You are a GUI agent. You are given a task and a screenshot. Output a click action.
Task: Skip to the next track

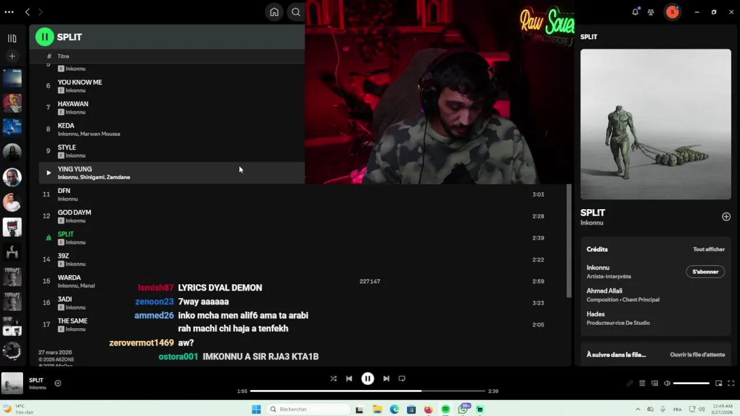[386, 378]
